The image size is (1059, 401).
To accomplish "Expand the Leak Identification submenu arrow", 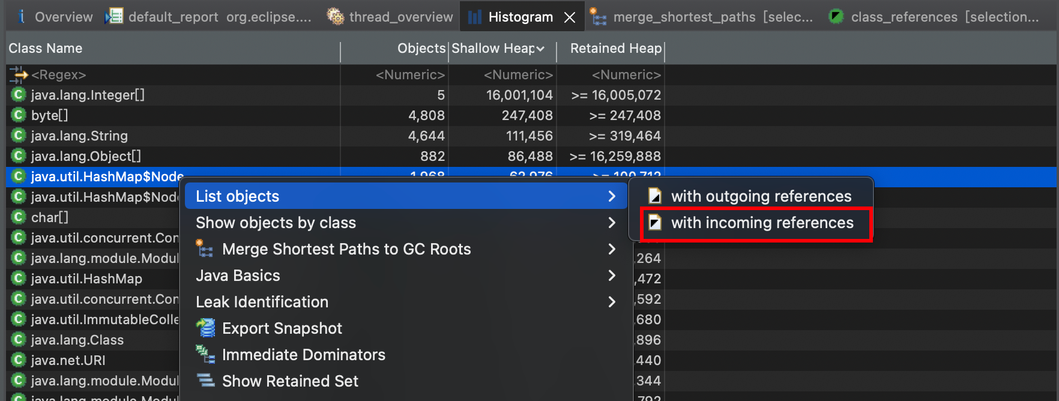I will [612, 302].
